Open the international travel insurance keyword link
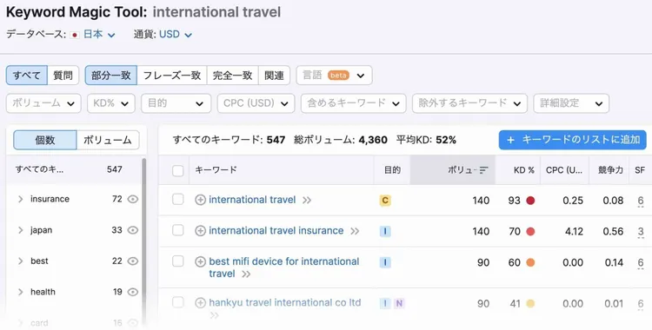The image size is (652, 330). pos(276,231)
